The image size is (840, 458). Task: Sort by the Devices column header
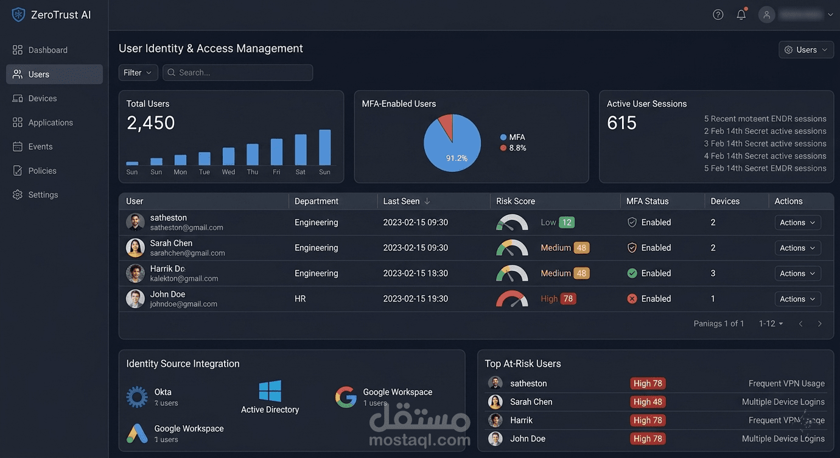click(725, 201)
